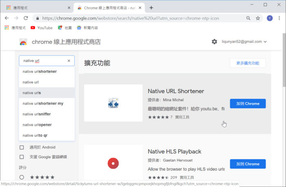Open a new browser tab
Screen dimensions: 286x187
(x=151, y=8)
